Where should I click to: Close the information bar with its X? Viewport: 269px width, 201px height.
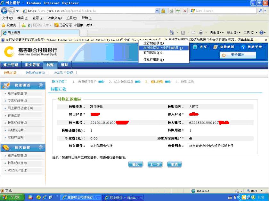266,40
